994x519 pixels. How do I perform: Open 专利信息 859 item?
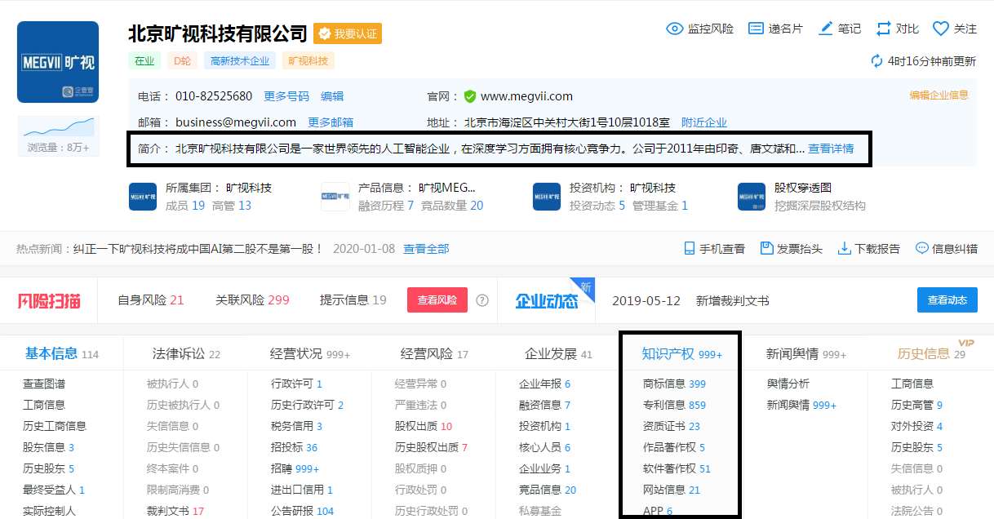tap(674, 405)
